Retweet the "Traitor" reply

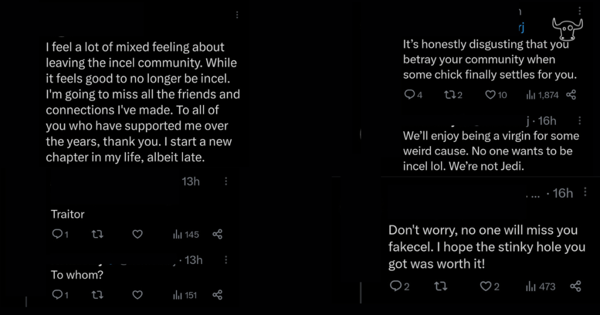pos(97,235)
